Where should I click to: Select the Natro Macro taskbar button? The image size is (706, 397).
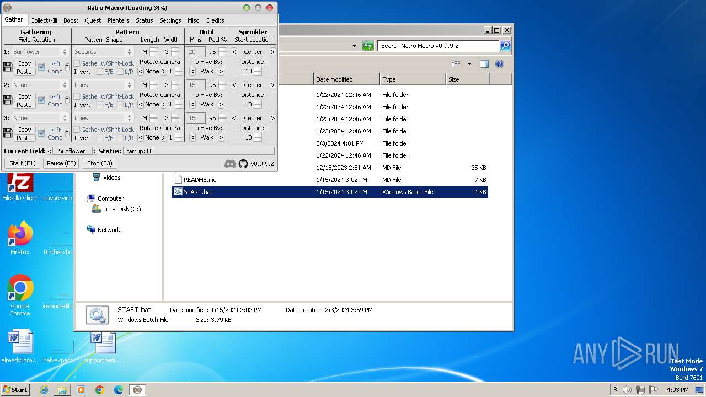click(x=137, y=390)
